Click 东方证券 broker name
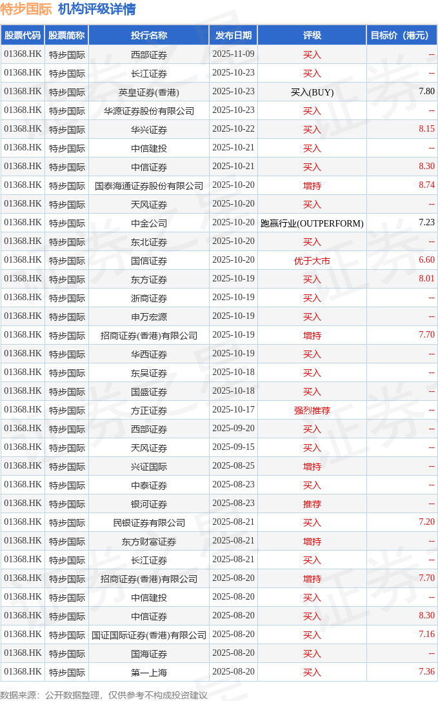The height and width of the screenshot is (701, 438). [149, 279]
